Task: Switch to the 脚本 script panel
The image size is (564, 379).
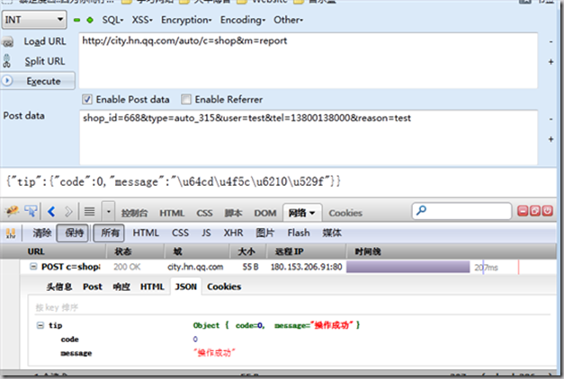Action: 233,213
